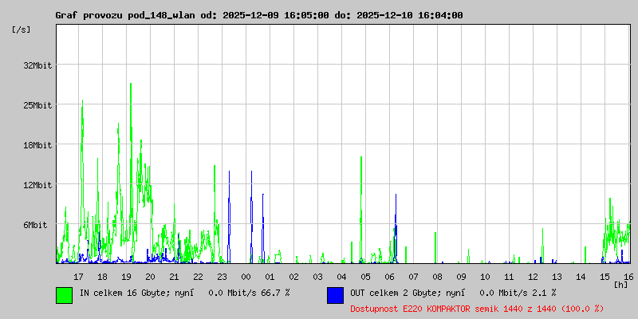
Task: Click the '08' hour label on x-axis
Action: 437,277
